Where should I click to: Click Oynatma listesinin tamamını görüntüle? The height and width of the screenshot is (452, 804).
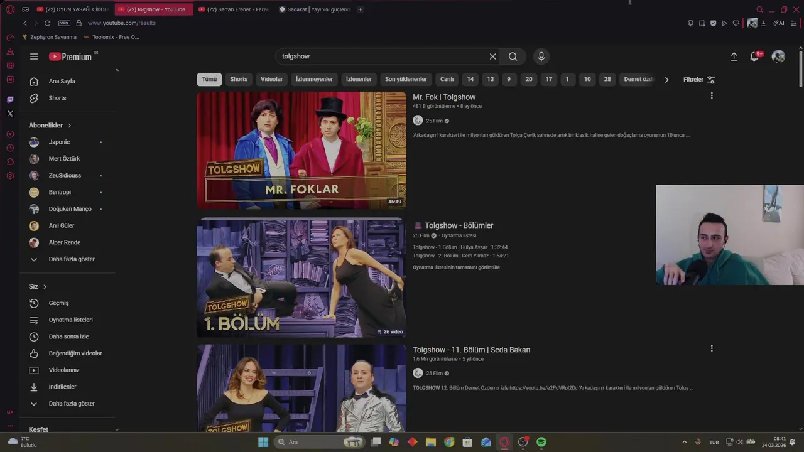coord(456,267)
